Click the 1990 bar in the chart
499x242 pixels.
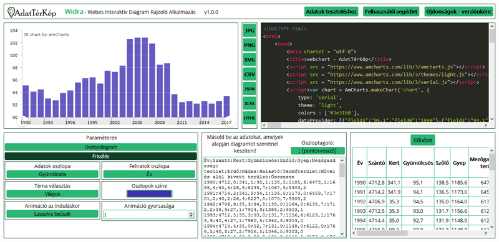[x=26, y=101]
